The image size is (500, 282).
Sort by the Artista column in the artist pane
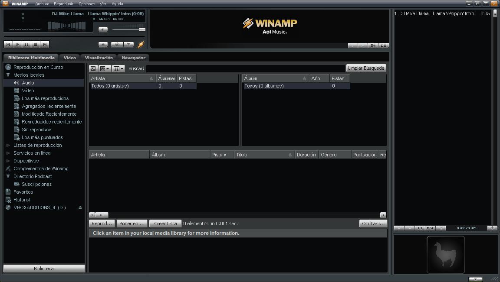[122, 78]
